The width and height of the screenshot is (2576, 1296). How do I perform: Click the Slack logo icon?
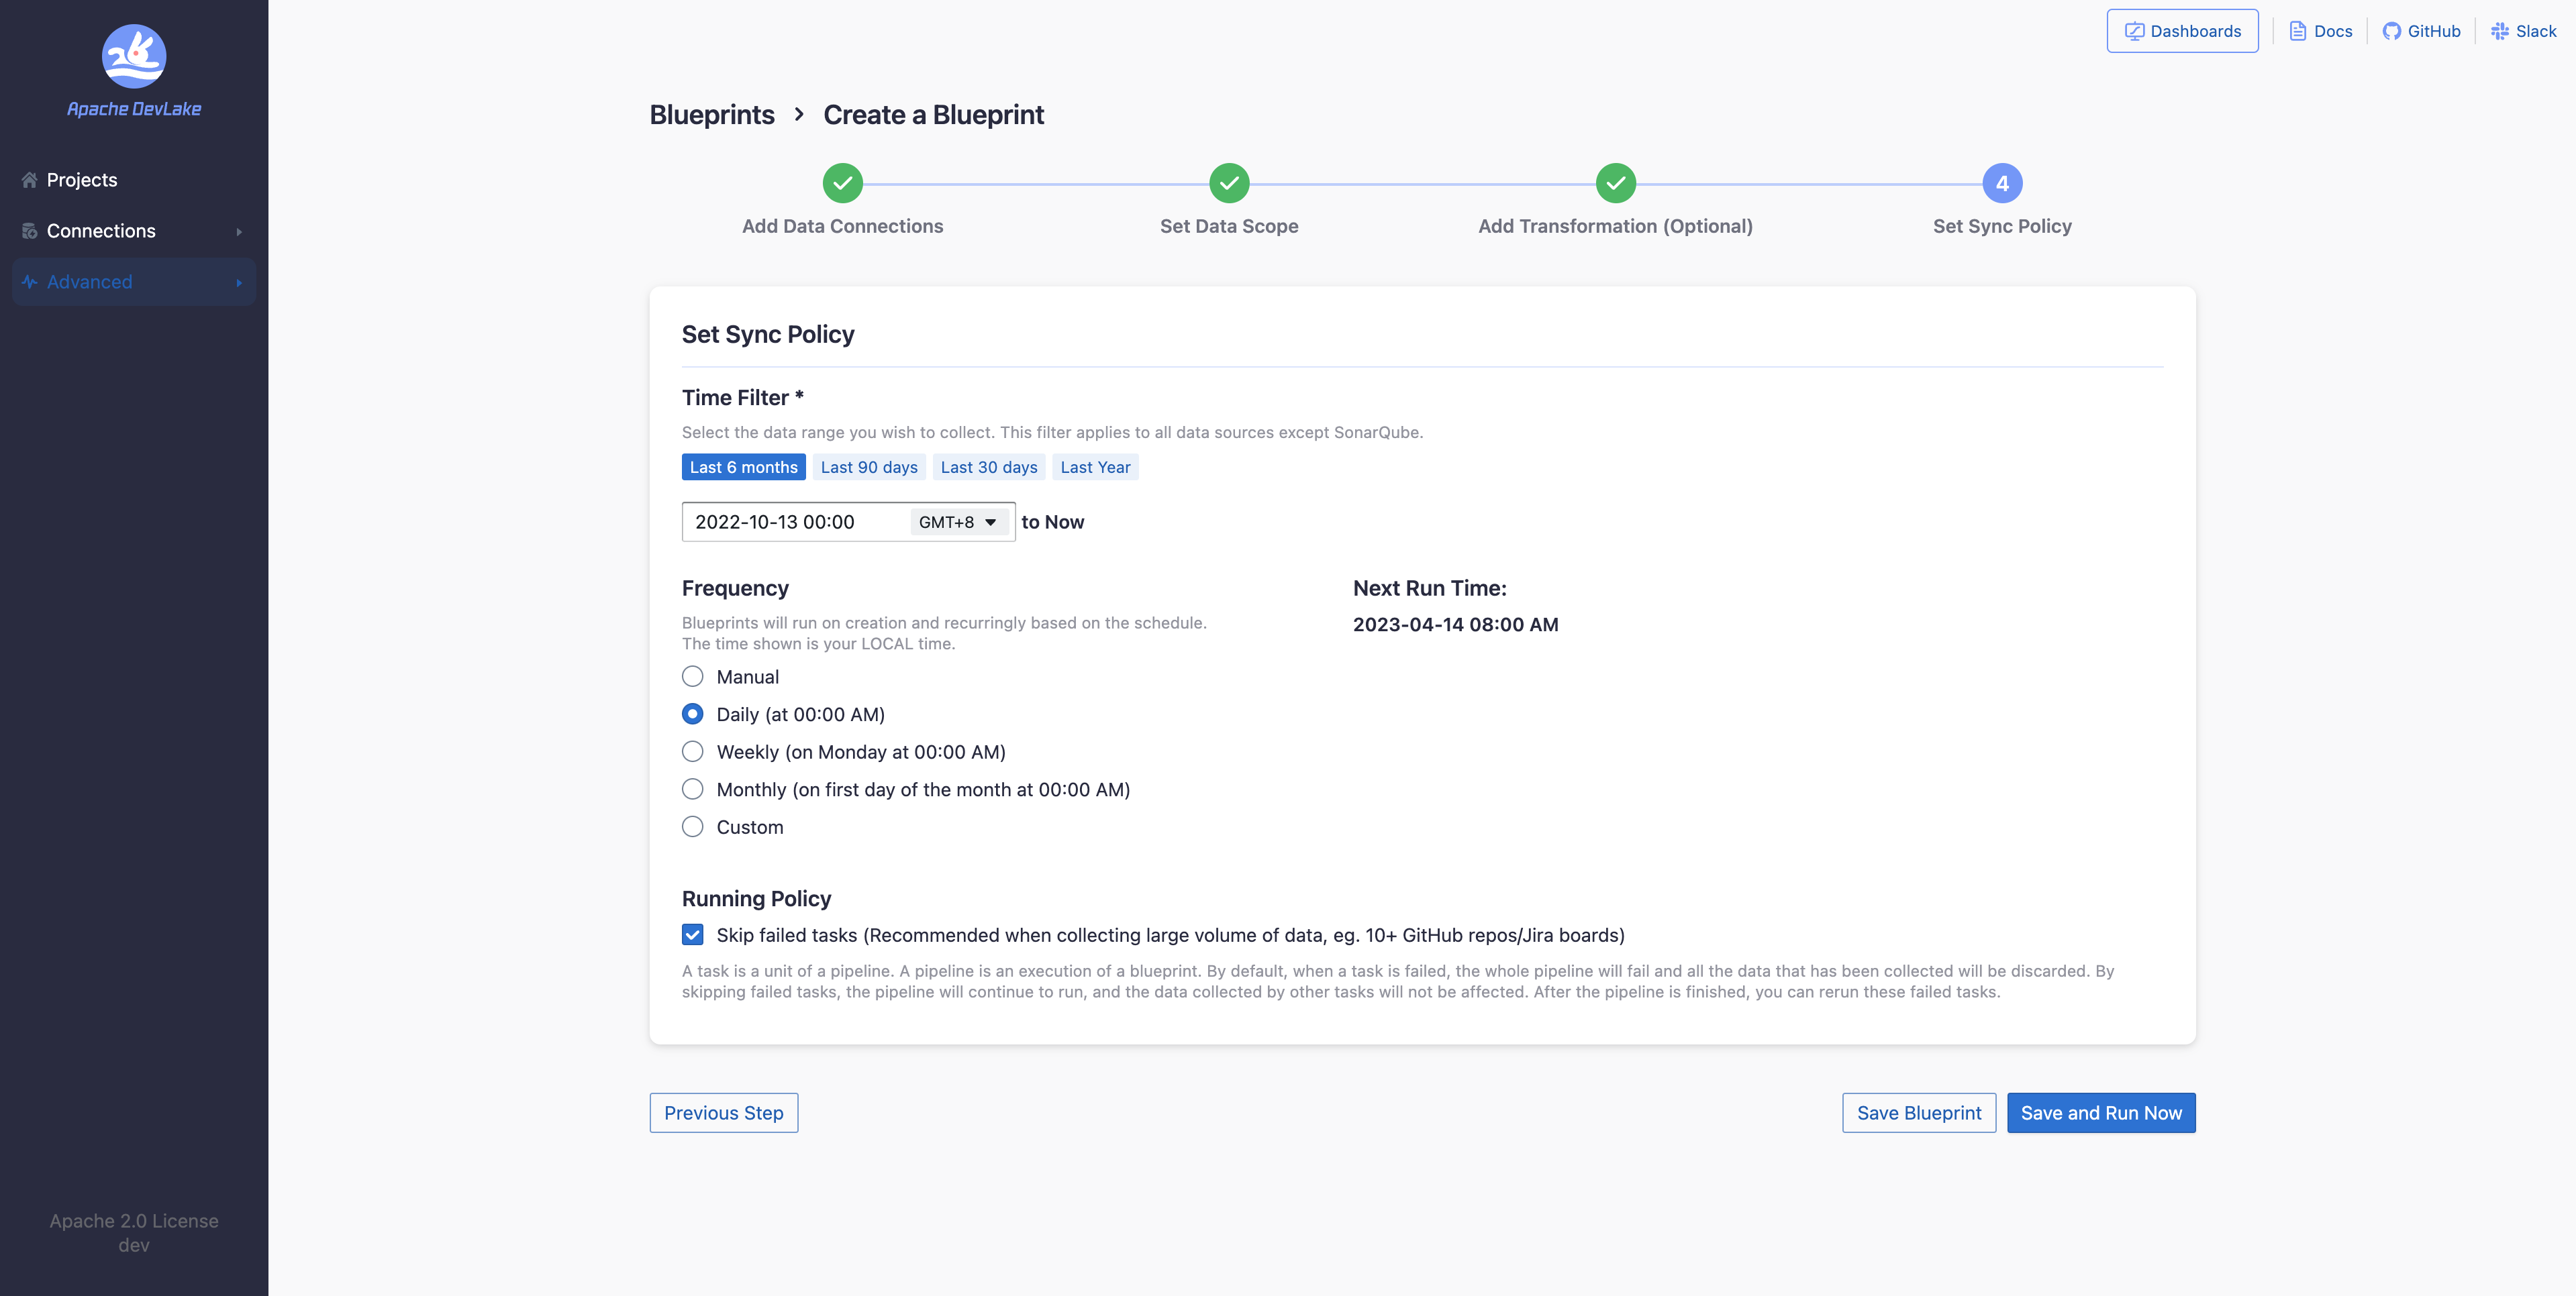pyautogui.click(x=2499, y=31)
